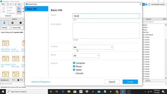Open the SouthSideServerSide account dropdown
This screenshot has width=167, height=94.
pyautogui.click(x=159, y=4)
